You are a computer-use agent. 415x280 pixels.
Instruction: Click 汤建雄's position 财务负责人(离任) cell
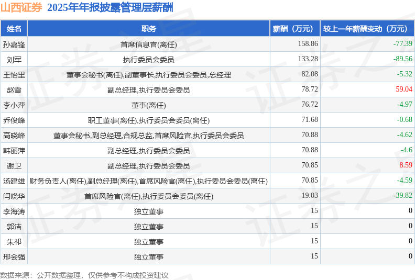point(148,181)
